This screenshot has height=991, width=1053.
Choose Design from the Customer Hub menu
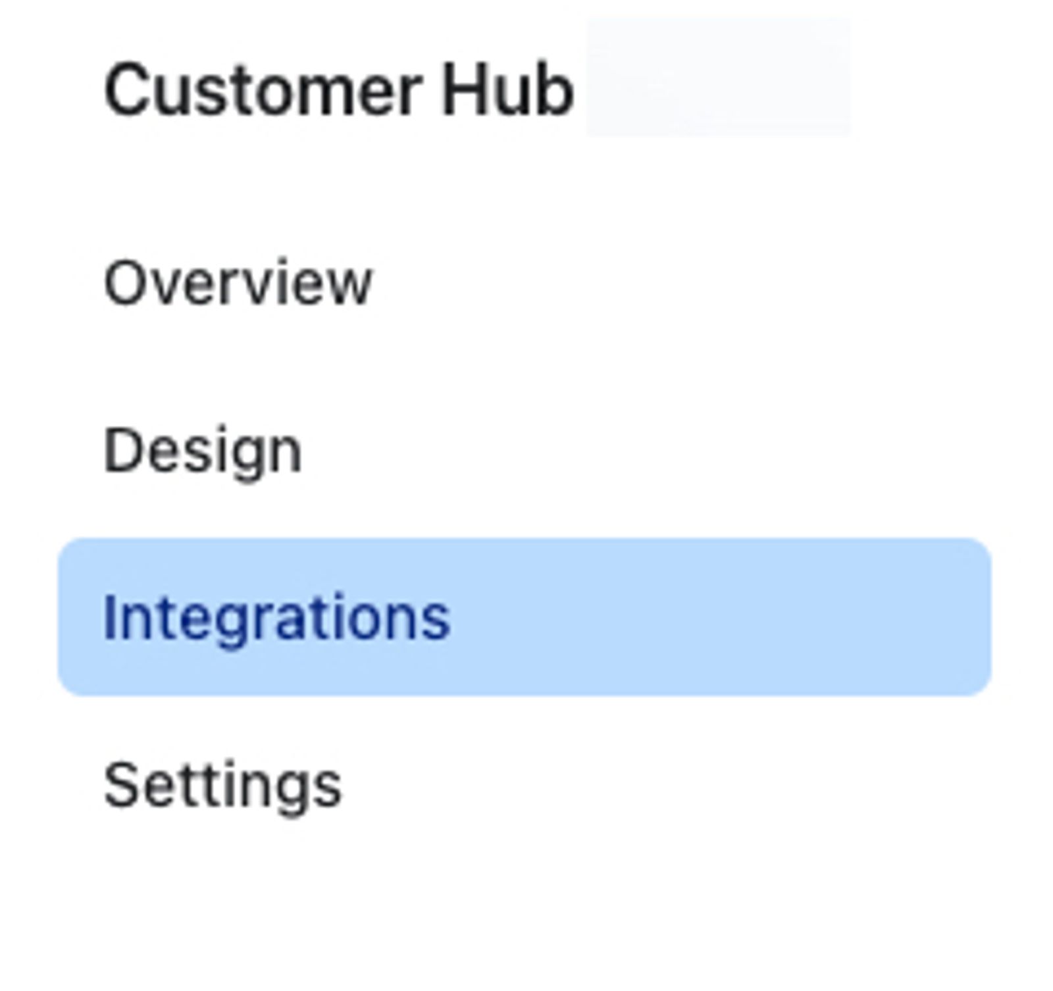point(203,451)
